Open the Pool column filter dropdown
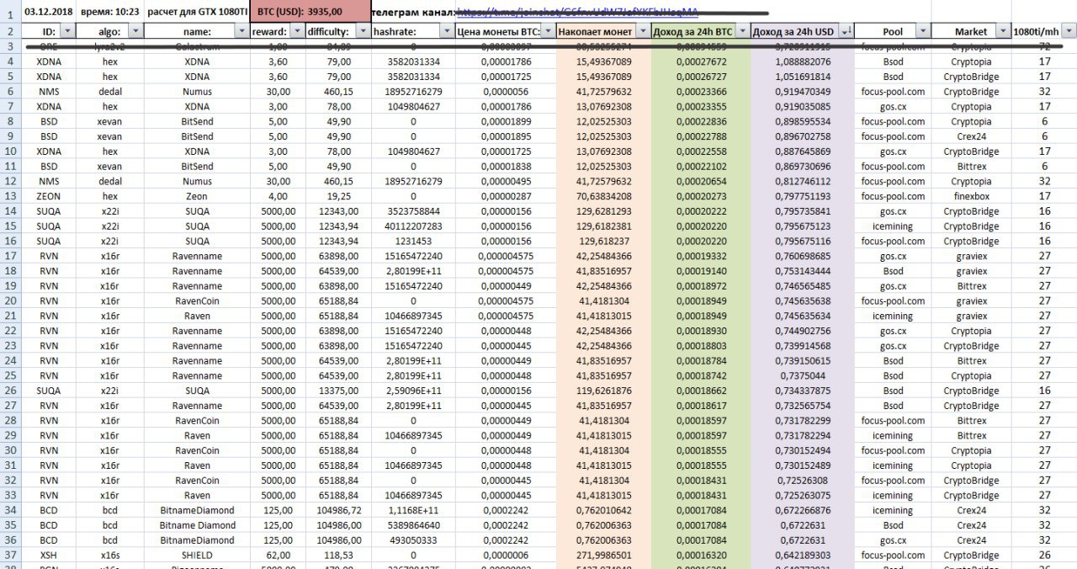Image resolution: width=1077 pixels, height=569 pixels. (923, 31)
